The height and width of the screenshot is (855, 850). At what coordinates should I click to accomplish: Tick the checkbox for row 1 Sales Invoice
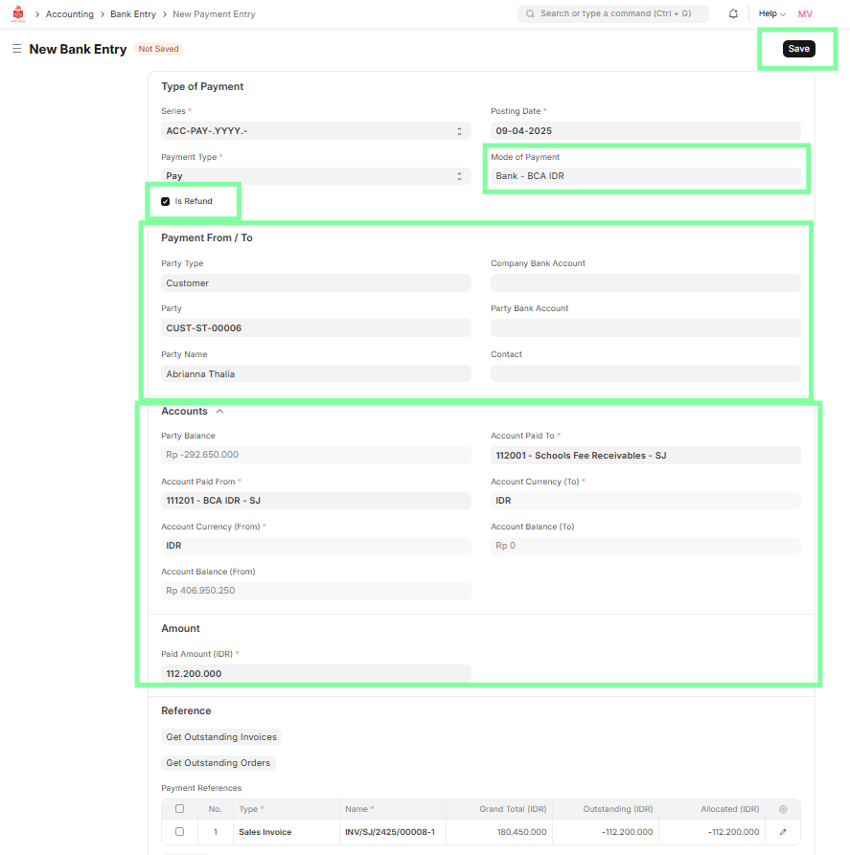pos(179,832)
